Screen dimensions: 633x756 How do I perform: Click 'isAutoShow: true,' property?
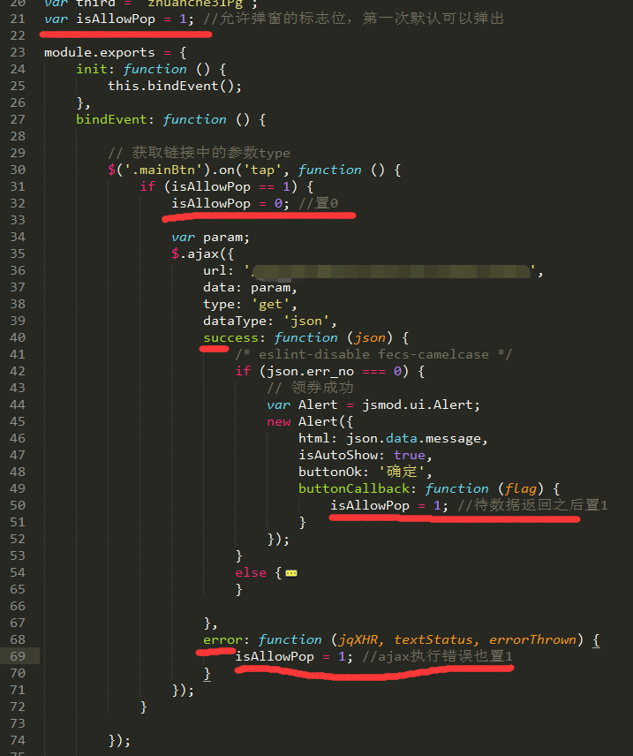pyautogui.click(x=365, y=455)
